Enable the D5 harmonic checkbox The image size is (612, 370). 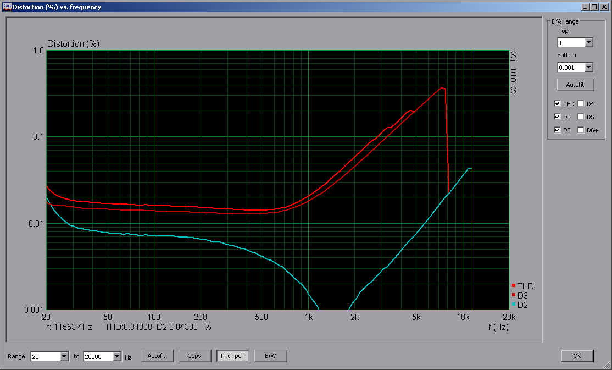coord(581,117)
